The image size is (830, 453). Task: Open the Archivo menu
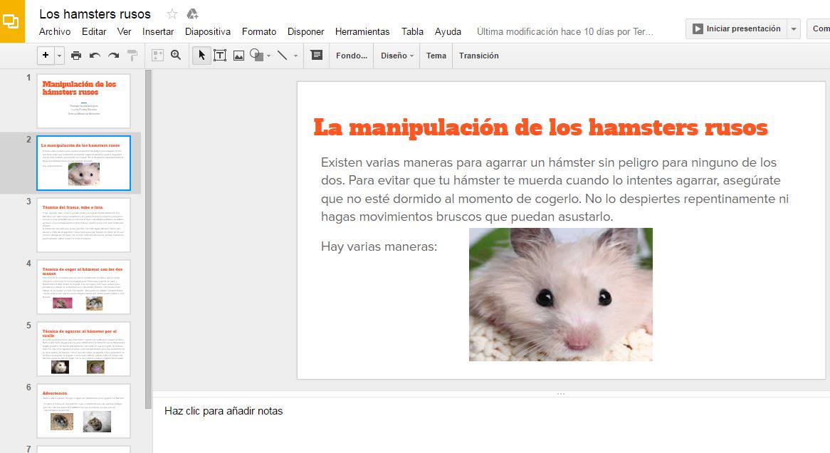(55, 32)
